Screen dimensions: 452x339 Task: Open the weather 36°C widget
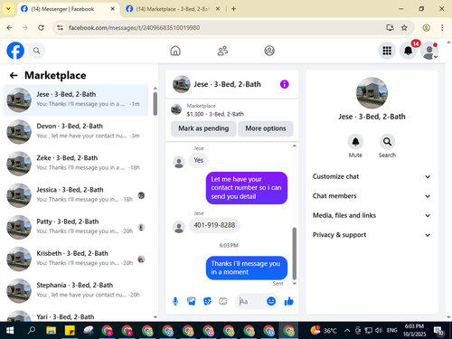(x=324, y=331)
